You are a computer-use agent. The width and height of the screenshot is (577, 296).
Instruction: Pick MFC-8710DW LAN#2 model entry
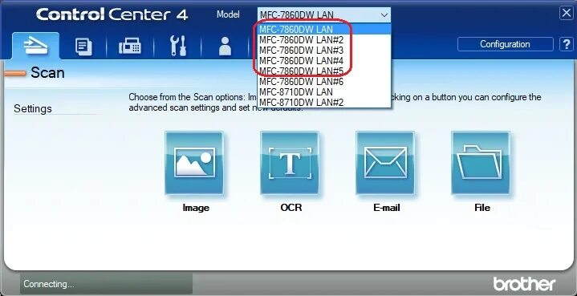point(324,102)
